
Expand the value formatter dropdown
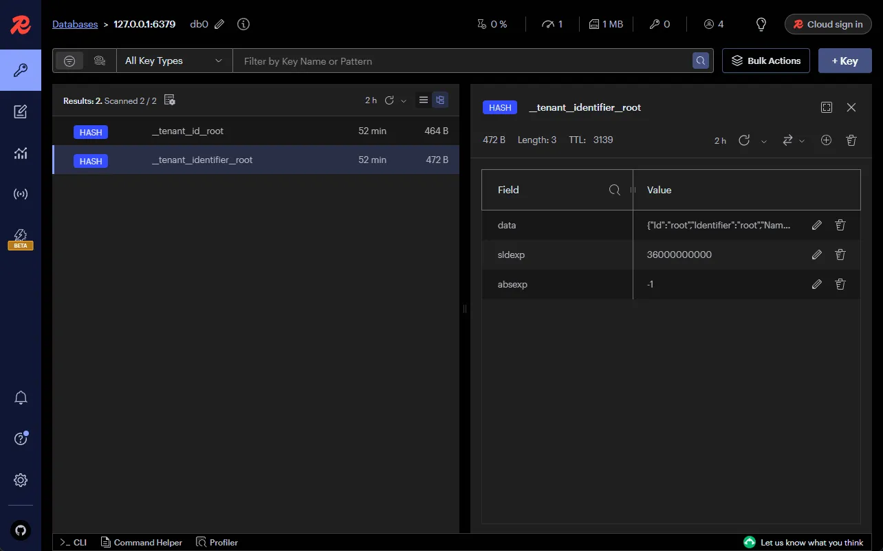794,140
